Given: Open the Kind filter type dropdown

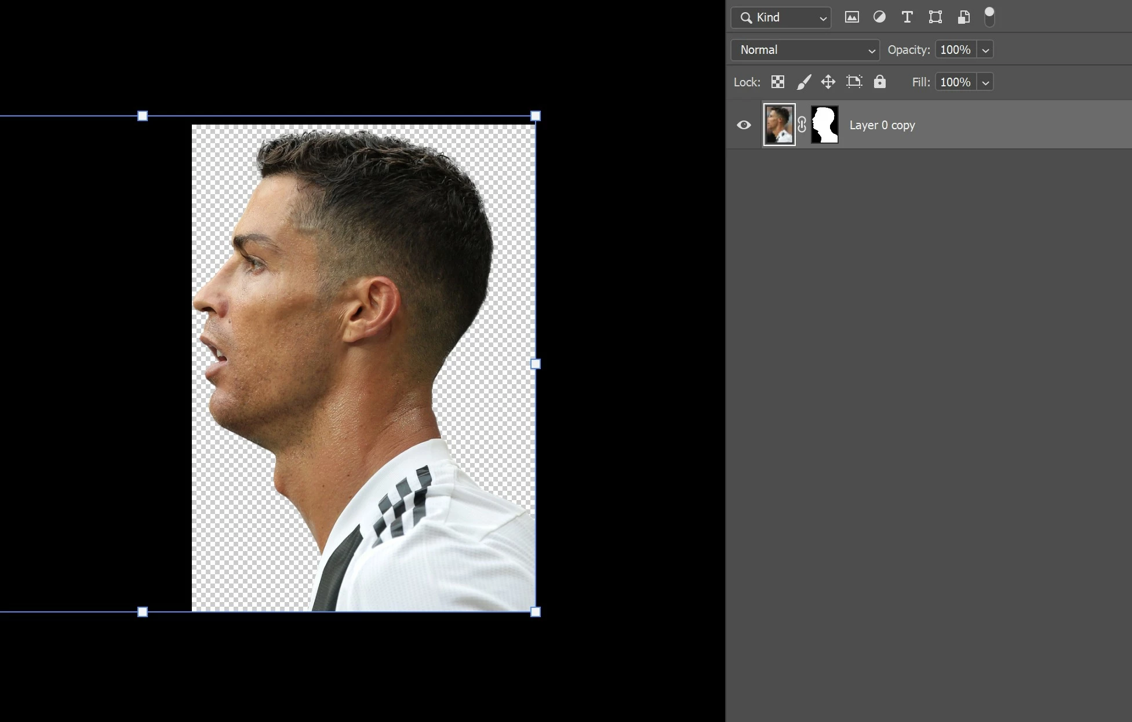Looking at the screenshot, I should pyautogui.click(x=781, y=17).
